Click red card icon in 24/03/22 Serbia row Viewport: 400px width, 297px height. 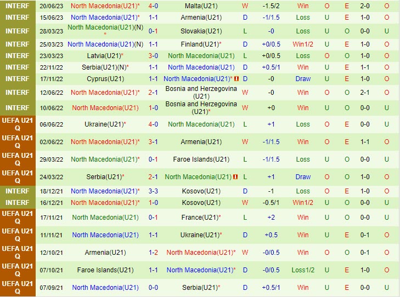(235, 177)
